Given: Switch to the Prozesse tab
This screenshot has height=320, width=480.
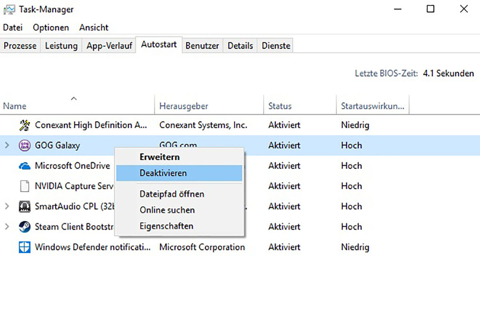Looking at the screenshot, I should click(x=20, y=46).
